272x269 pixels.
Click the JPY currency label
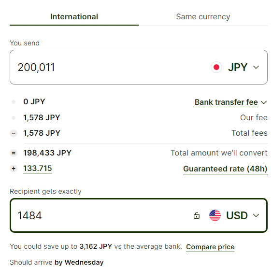click(238, 67)
